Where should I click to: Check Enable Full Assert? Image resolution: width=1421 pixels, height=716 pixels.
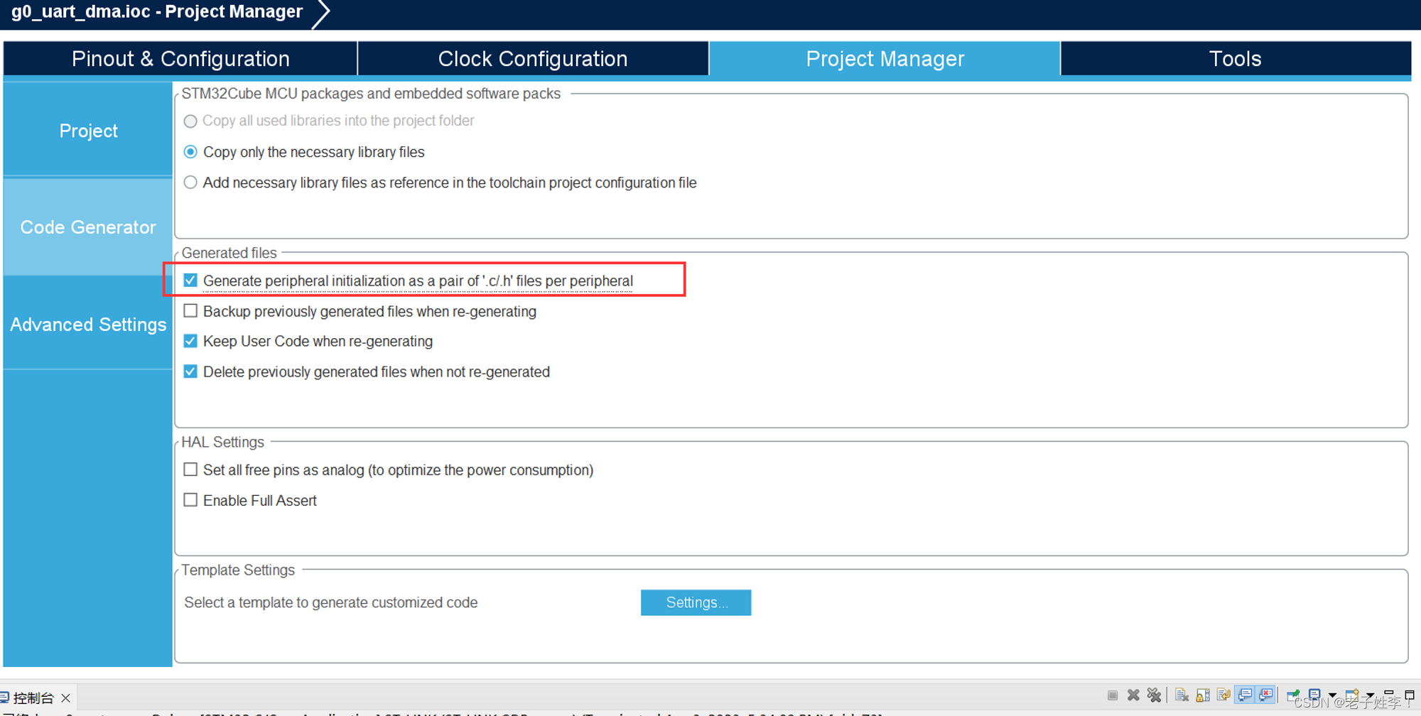click(190, 500)
